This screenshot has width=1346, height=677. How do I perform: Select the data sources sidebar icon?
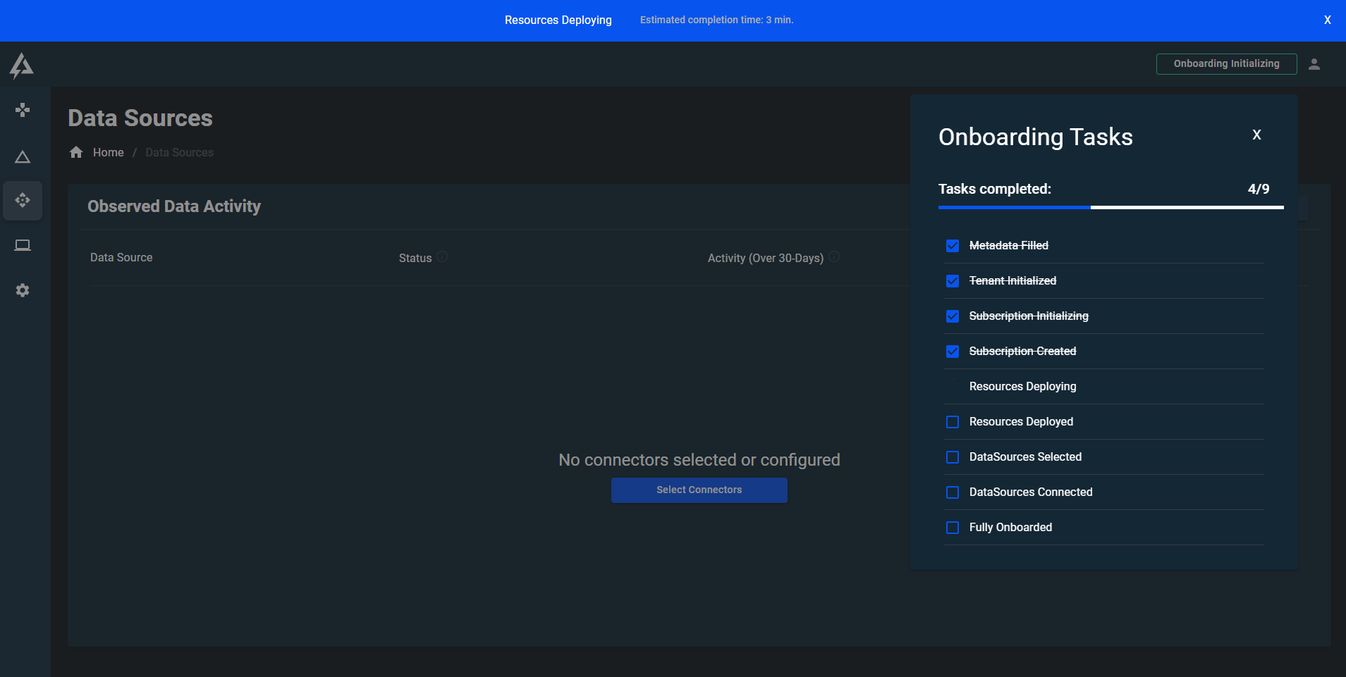(x=23, y=200)
